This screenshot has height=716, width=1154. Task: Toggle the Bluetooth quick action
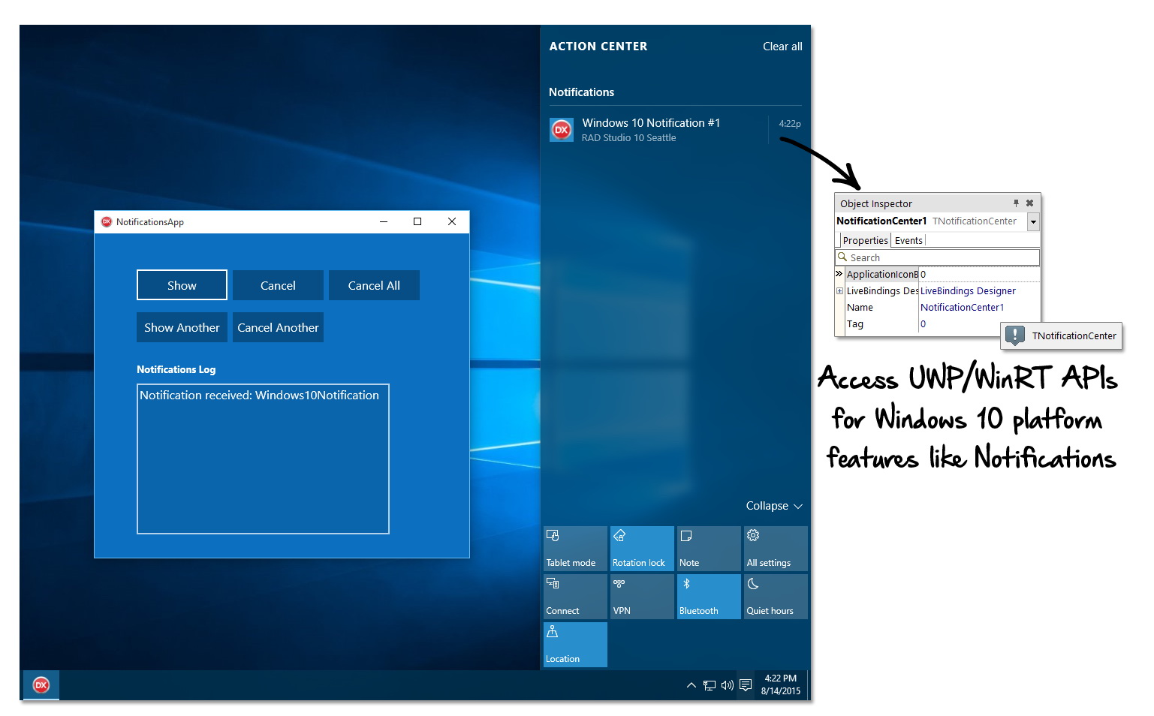pos(709,597)
